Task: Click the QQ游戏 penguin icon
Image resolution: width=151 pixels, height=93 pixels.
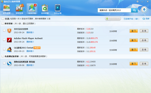Action: (9, 49)
